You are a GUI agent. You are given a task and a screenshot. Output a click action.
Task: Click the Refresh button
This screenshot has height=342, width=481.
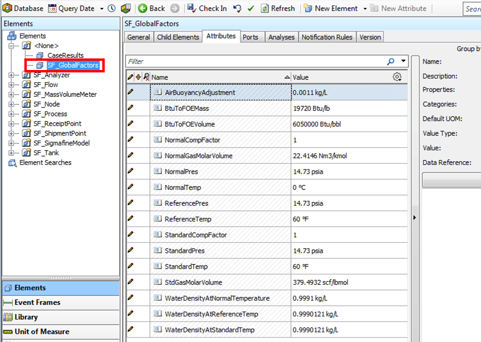click(x=278, y=9)
